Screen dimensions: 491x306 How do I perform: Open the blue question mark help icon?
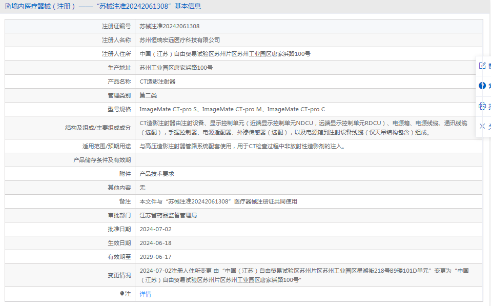click(x=482, y=86)
